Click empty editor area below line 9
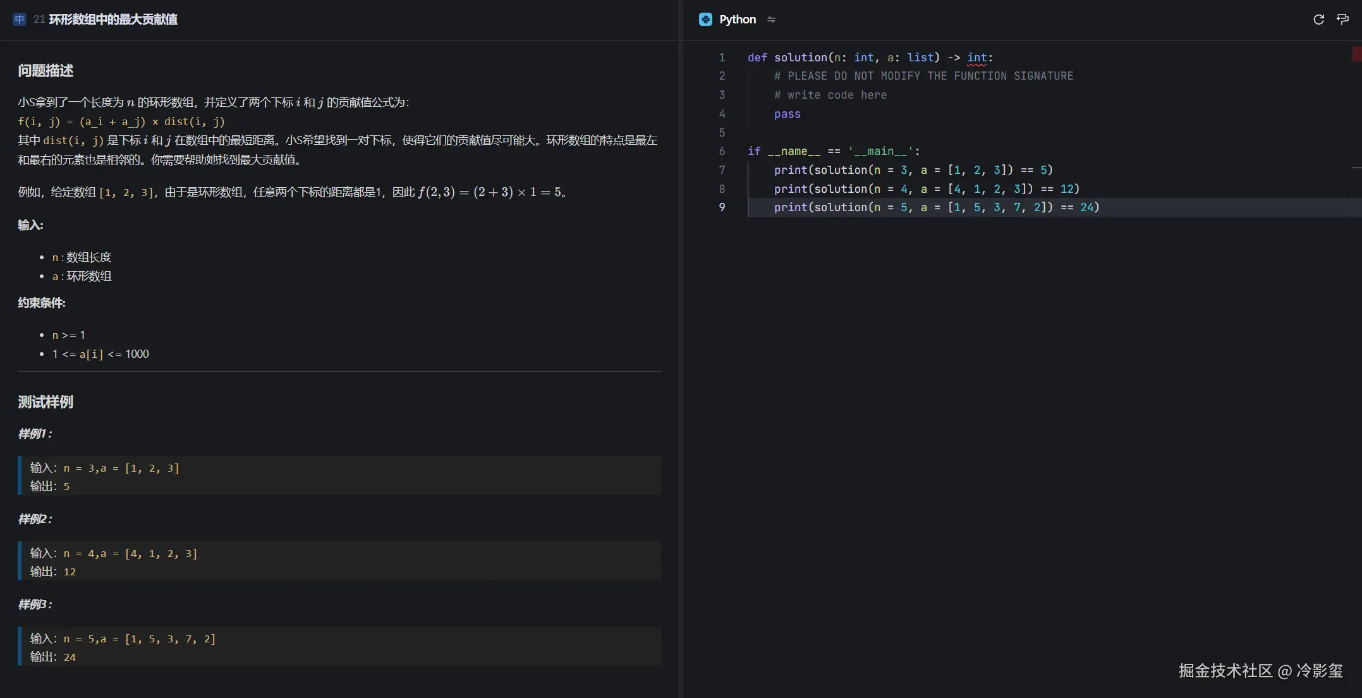 click(1011, 411)
